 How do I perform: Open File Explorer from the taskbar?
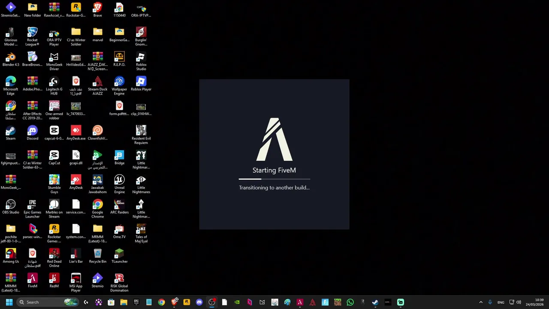point(124,302)
